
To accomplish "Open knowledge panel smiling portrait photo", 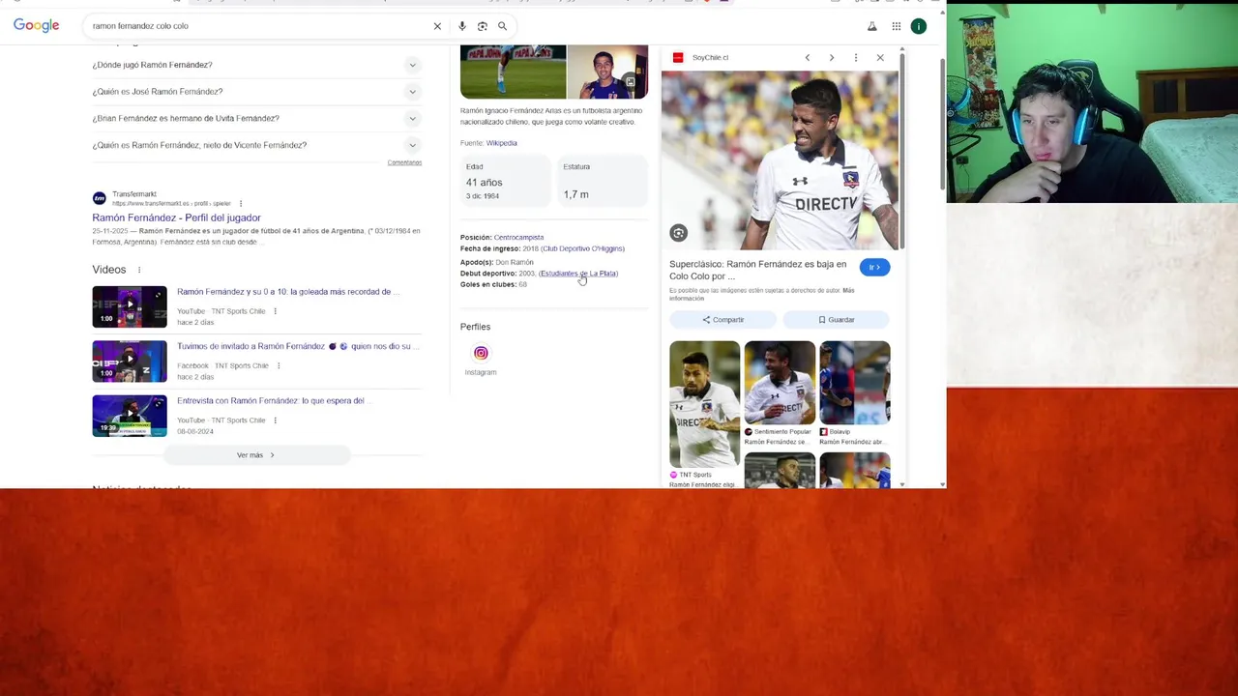I will point(607,72).
